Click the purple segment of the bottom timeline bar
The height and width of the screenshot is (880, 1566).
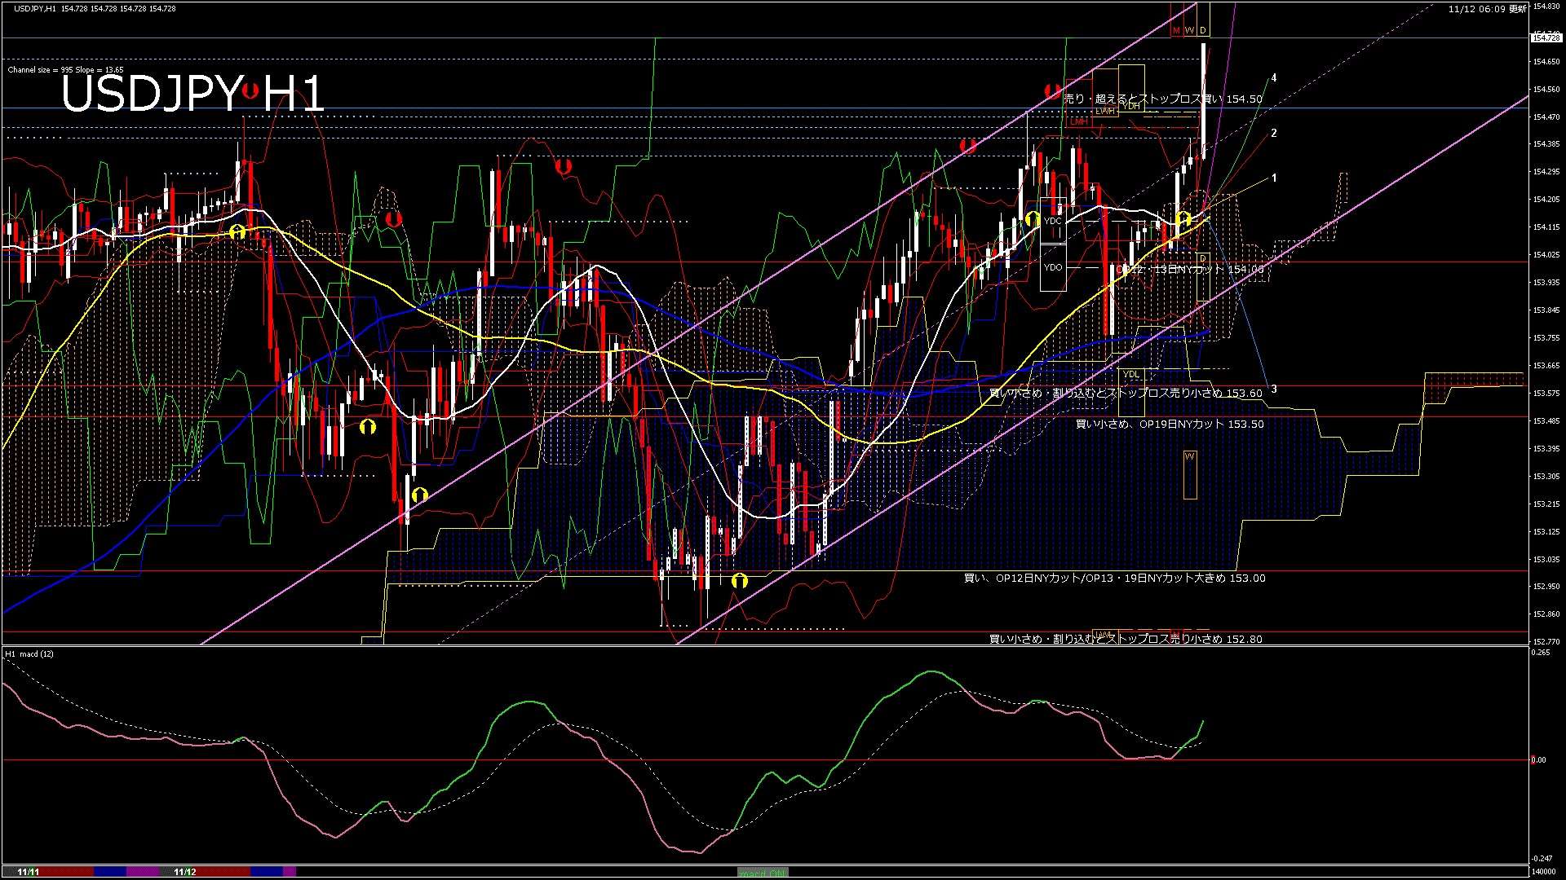click(143, 873)
